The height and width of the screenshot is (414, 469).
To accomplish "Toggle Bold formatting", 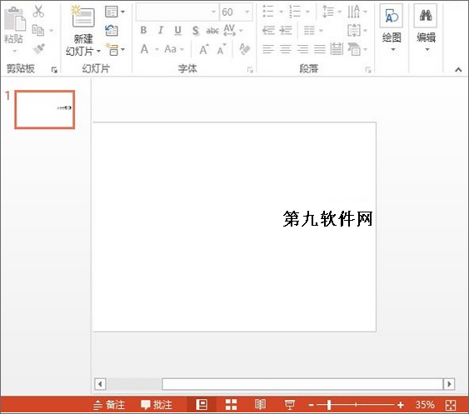I will 143,30.
